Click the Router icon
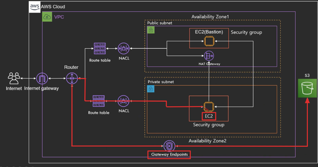318x167 pixels. pos(72,78)
